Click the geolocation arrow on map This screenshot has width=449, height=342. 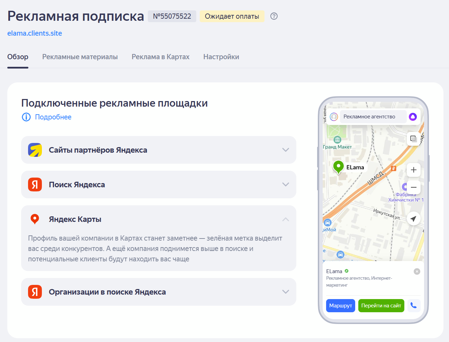point(413,218)
